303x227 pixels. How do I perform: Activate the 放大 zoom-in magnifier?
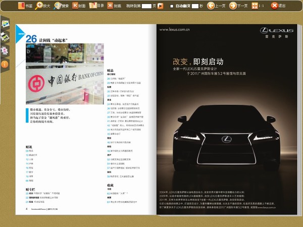(42, 6)
